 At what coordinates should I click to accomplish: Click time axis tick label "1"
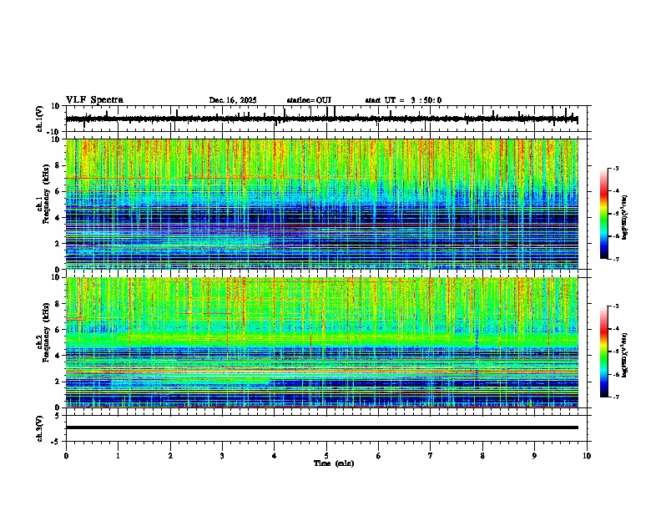tap(118, 456)
